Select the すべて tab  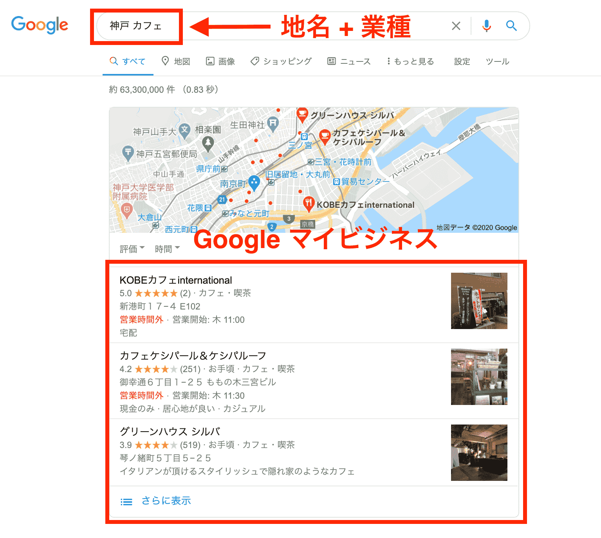click(x=128, y=61)
